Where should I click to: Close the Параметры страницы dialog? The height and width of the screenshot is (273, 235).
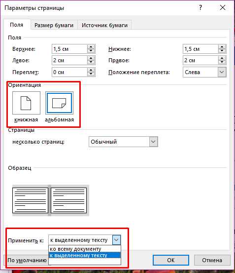(x=223, y=8)
